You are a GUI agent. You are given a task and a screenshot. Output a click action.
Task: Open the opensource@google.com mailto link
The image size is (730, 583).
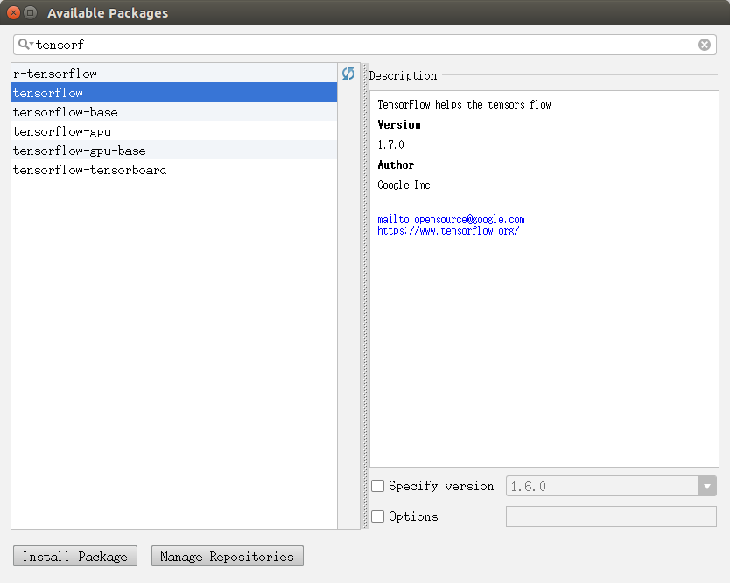click(451, 220)
